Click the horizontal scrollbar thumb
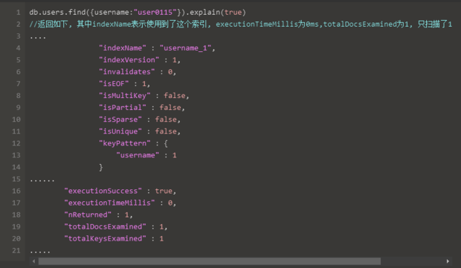 click(x=210, y=261)
